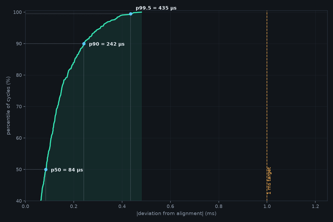
Task: Click the p90 data point marker
Action: [x=84, y=44]
